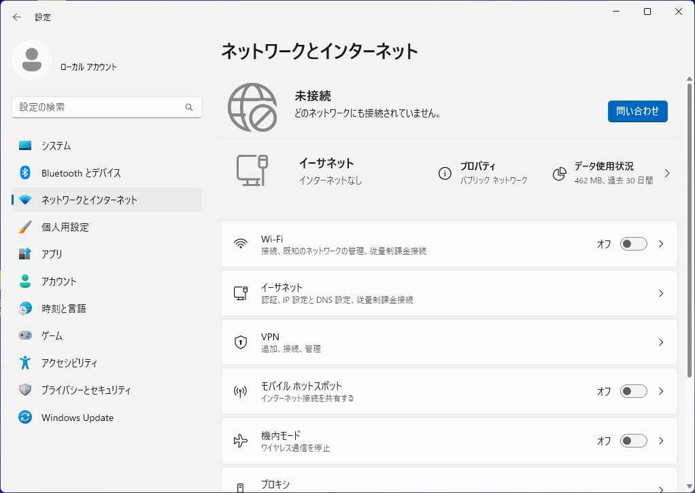Turn on the 機内モード switch

coord(633,441)
